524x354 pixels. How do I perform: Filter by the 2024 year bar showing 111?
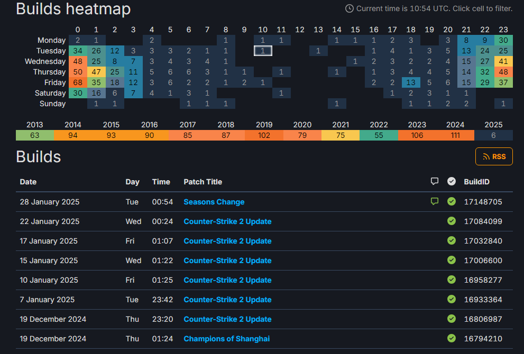[x=455, y=135]
